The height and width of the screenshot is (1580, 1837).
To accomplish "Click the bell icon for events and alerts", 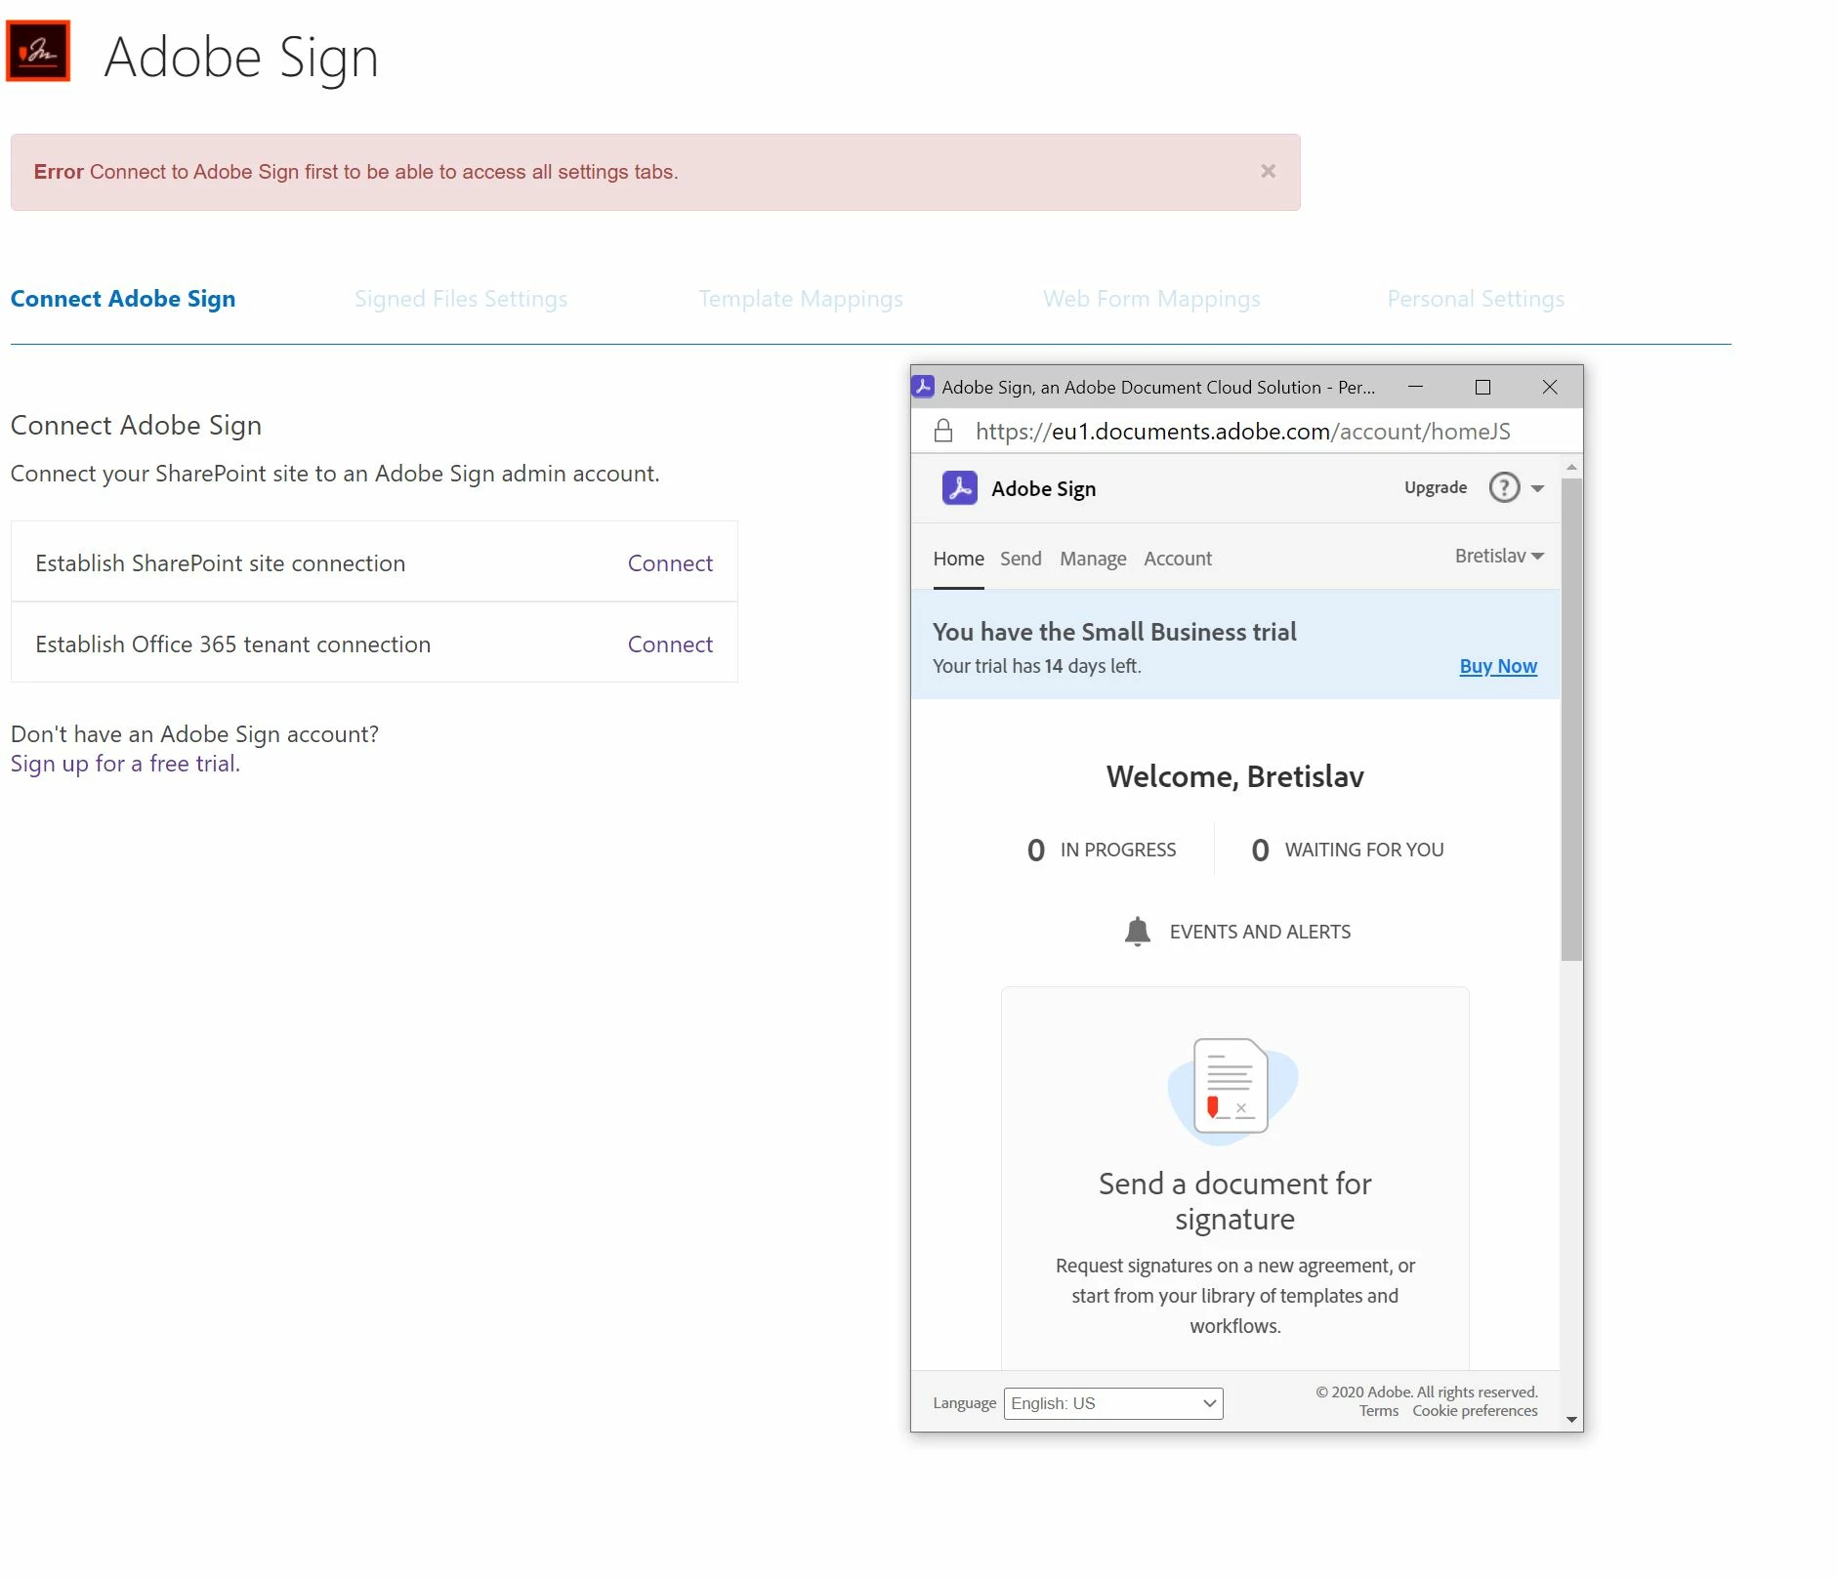I will pos(1138,932).
